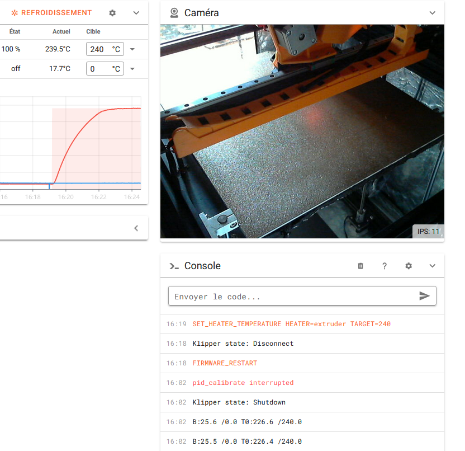465x451 pixels.
Task: Open console settings gear
Action: (409, 266)
